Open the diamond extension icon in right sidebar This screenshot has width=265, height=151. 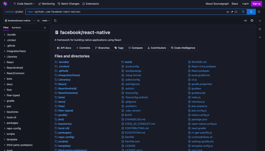click(260, 29)
